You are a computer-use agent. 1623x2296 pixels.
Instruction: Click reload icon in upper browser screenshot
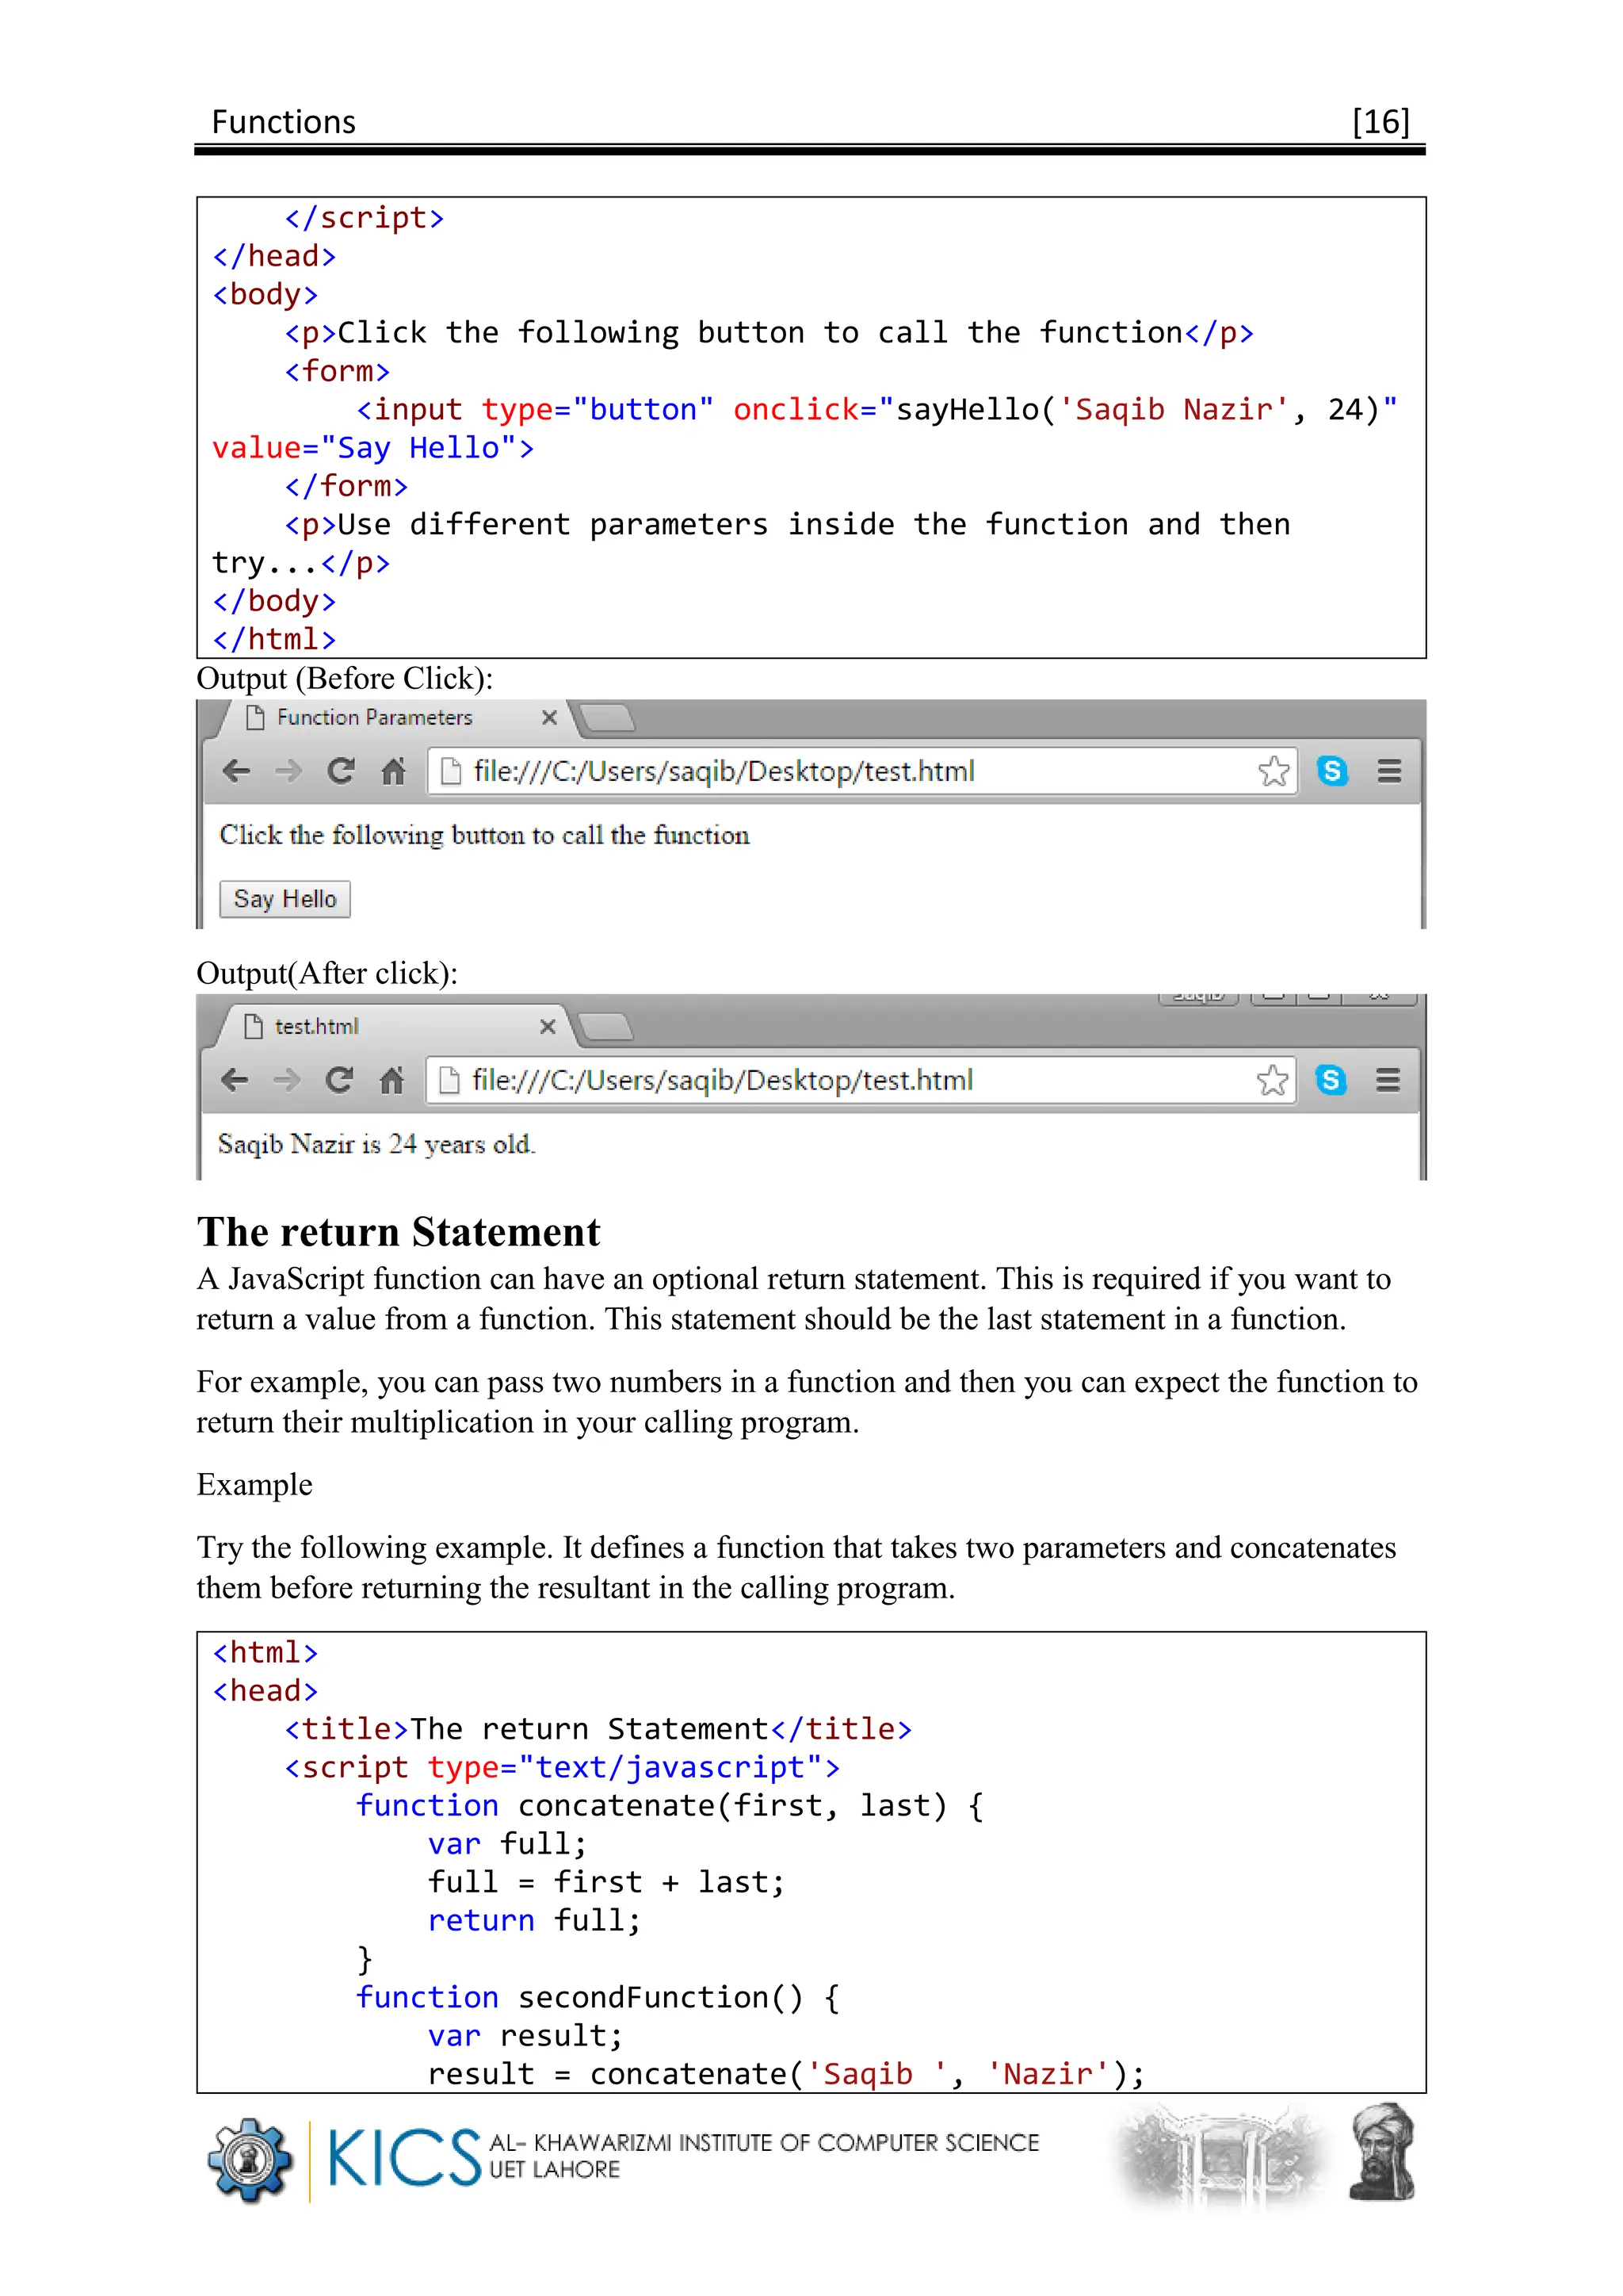(x=341, y=771)
